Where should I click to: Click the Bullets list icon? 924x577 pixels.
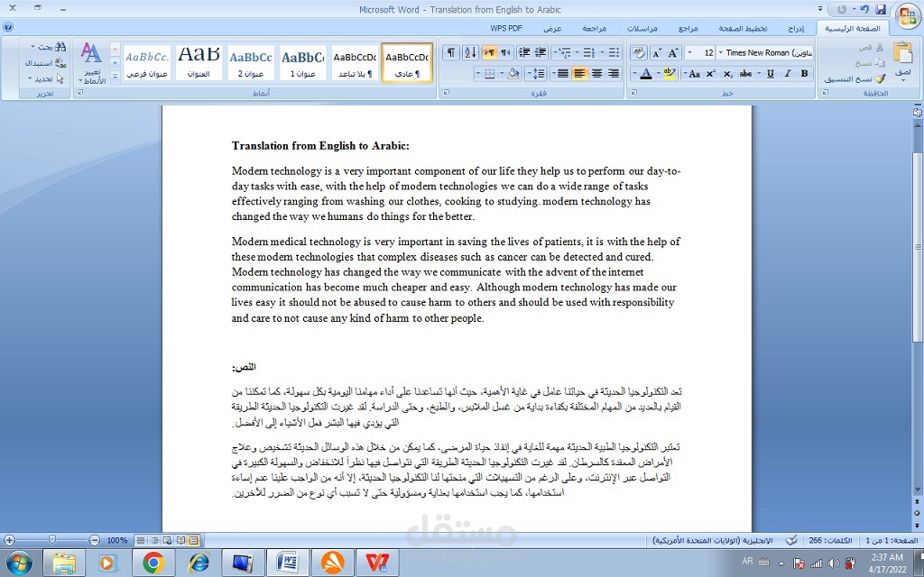614,53
